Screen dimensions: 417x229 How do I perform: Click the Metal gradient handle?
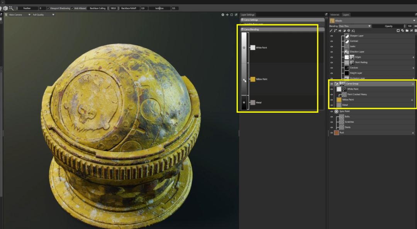tap(244, 102)
